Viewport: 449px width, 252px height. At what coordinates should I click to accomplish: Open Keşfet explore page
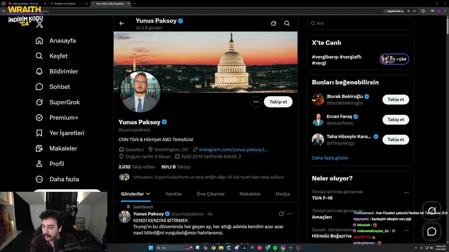point(52,56)
